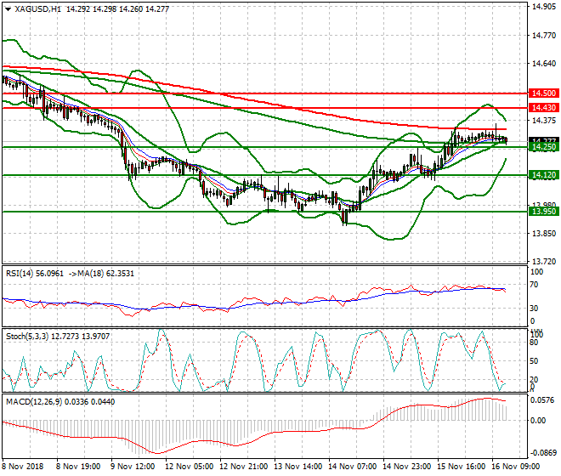The image size is (561, 476).
Task: Click the 13.720 price scale value
Action: [544, 262]
